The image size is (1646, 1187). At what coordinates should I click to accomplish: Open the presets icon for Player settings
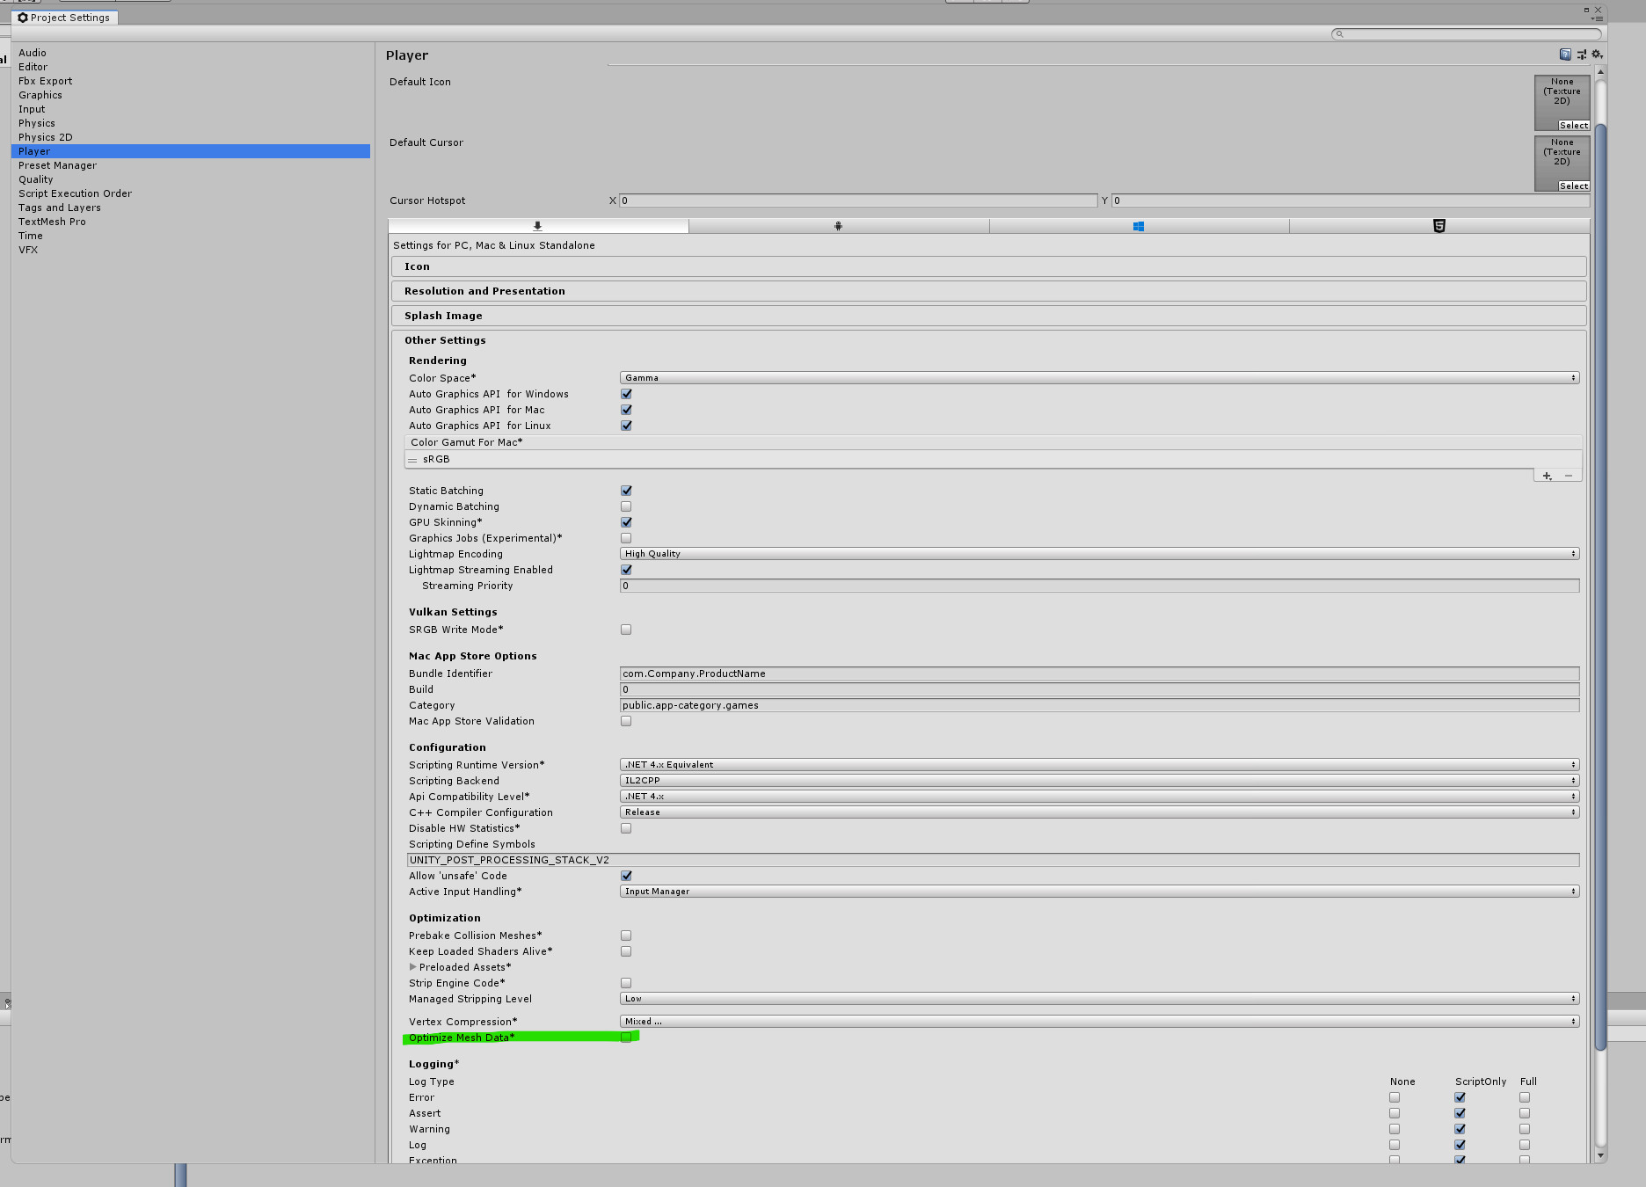click(x=1581, y=54)
